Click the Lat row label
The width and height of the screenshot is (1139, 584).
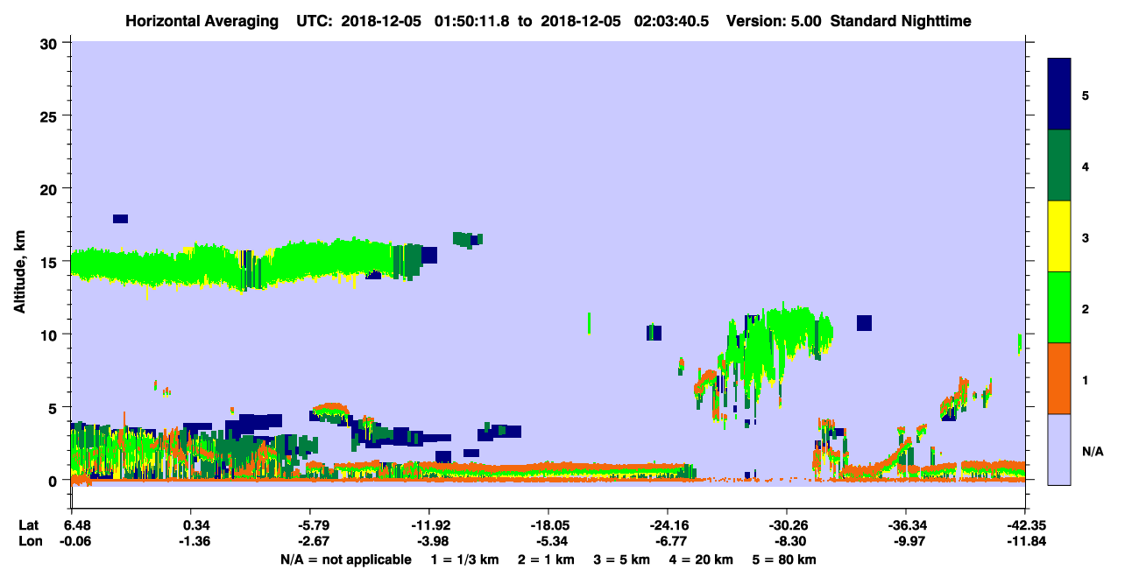pos(27,525)
